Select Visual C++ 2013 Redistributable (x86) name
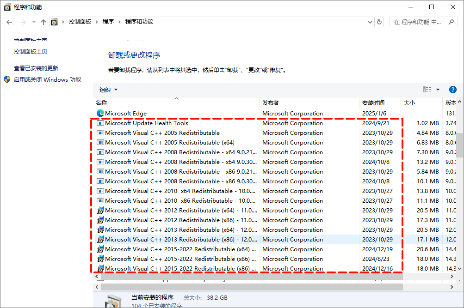This screenshot has height=308, width=464. (x=181, y=239)
